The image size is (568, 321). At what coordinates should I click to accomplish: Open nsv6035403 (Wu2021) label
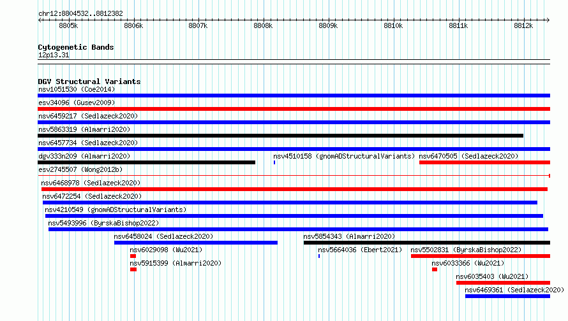492,276
